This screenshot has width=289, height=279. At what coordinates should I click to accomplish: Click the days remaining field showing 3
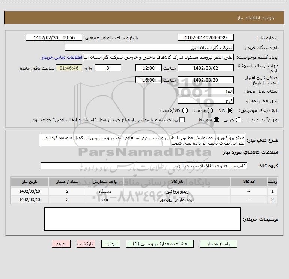[108, 68]
